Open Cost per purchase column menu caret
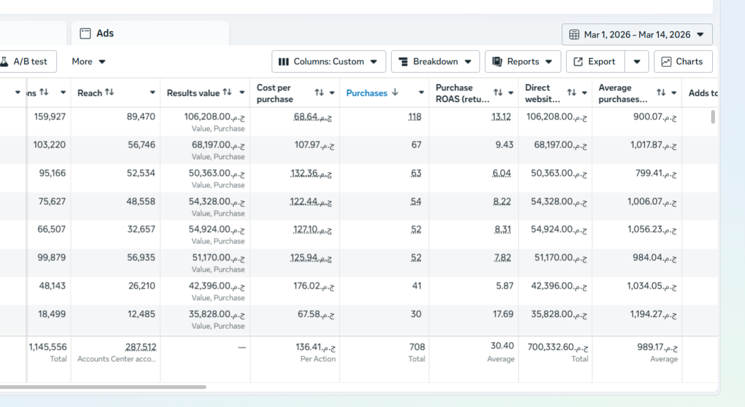The height and width of the screenshot is (407, 745). pos(332,93)
